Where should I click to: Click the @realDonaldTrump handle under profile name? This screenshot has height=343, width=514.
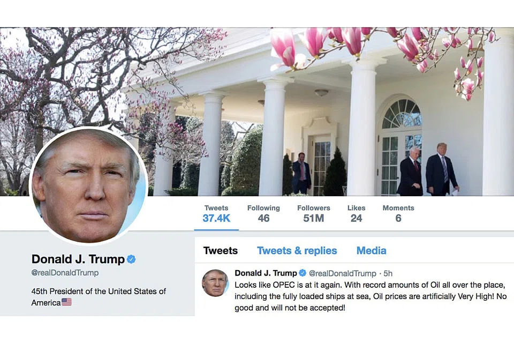tap(65, 273)
